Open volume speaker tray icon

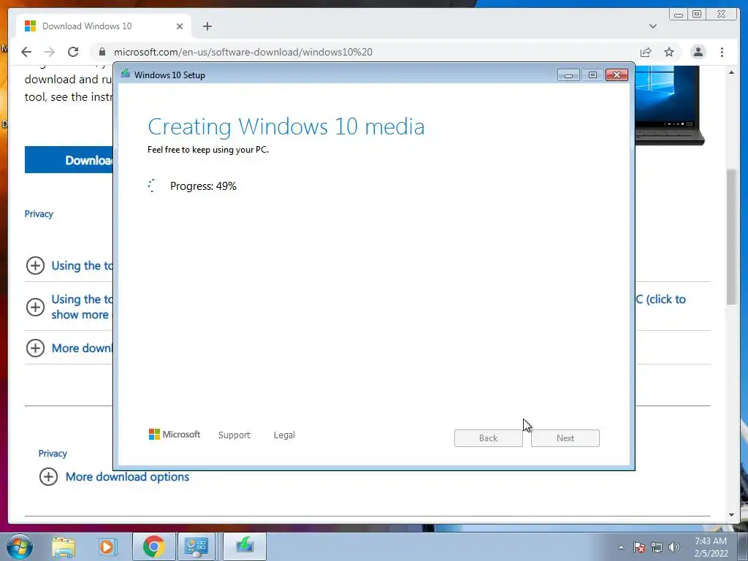click(673, 547)
